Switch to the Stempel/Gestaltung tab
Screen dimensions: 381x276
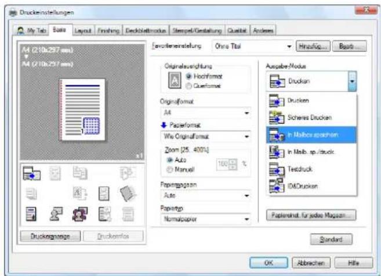[197, 31]
